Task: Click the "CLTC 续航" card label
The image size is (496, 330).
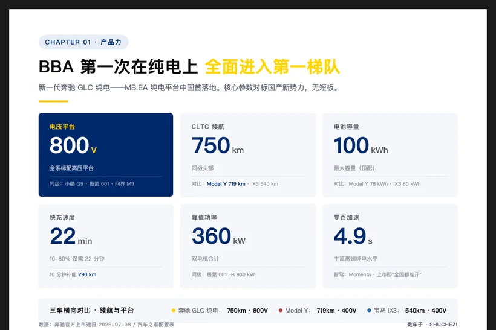Action: pyautogui.click(x=207, y=127)
